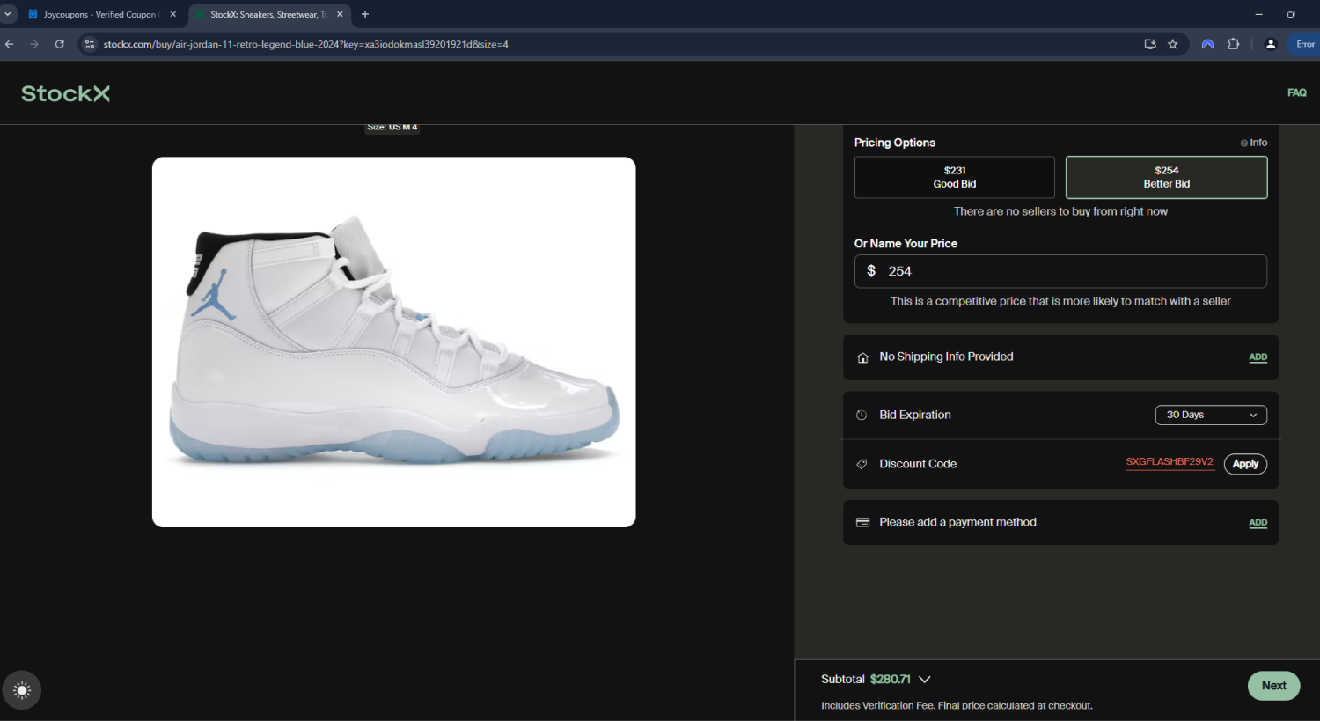The width and height of the screenshot is (1320, 721).
Task: Open the FAQ menu link
Action: coord(1296,92)
